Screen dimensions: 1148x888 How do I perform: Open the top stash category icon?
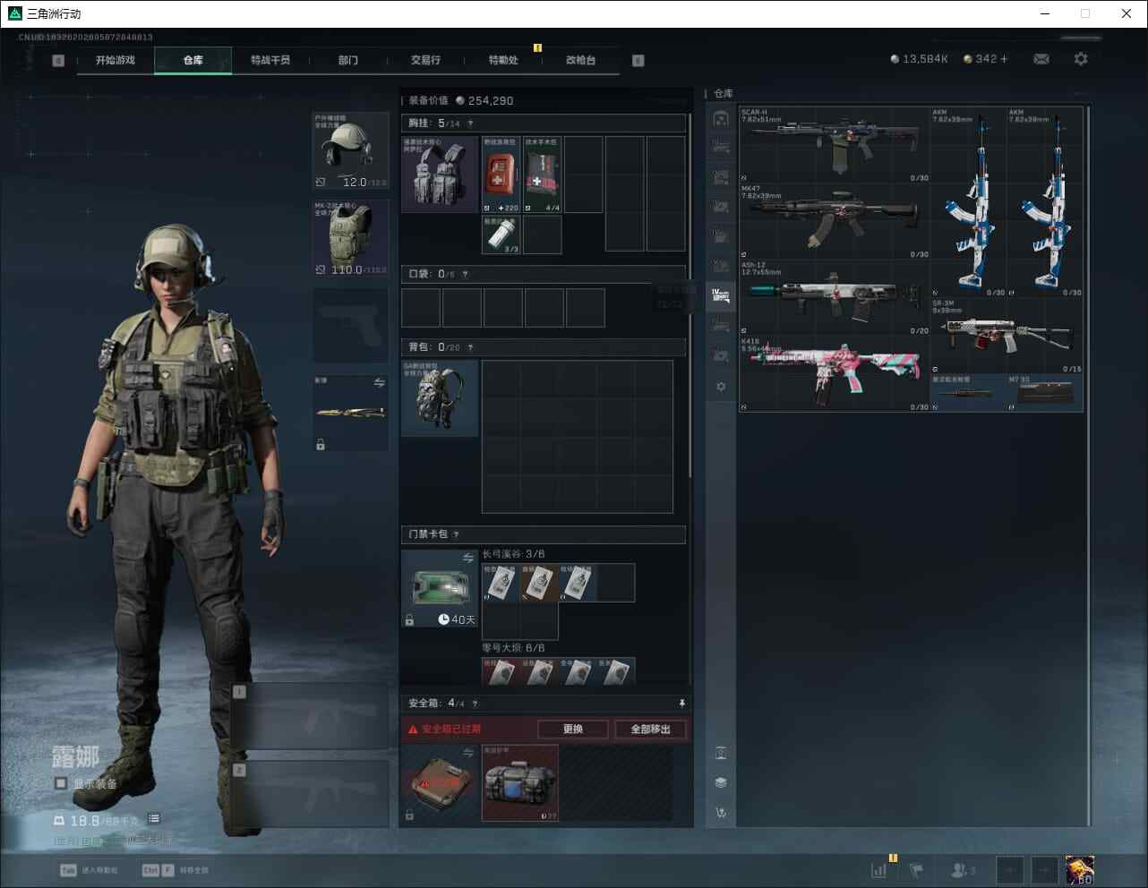[721, 119]
